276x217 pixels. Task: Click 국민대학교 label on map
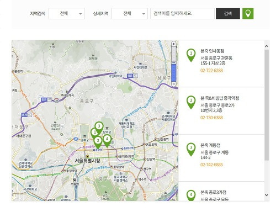(x=115, y=76)
